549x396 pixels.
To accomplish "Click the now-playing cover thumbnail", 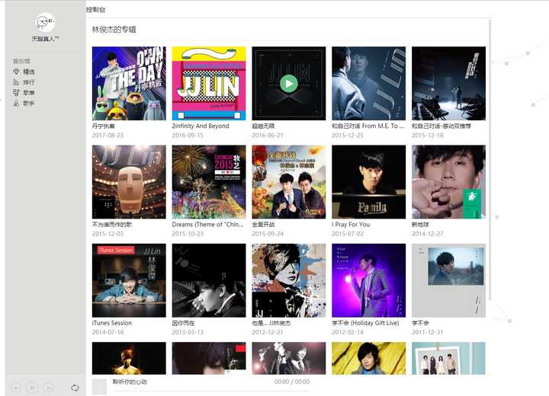I will click(x=99, y=387).
